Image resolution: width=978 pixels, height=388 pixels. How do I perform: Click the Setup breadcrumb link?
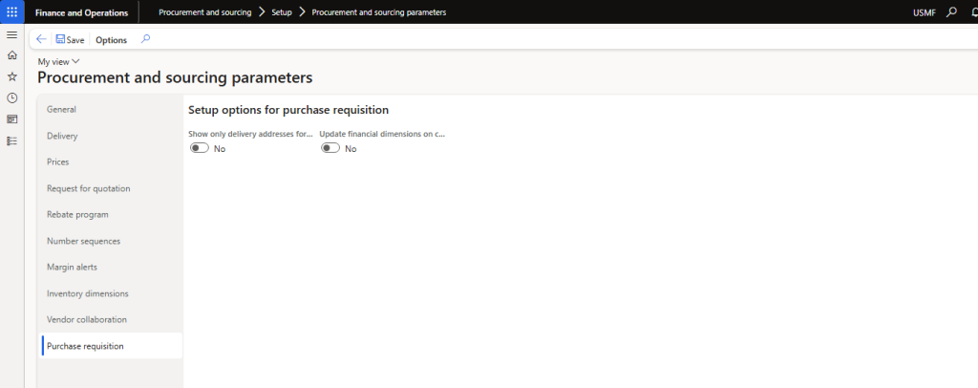point(282,12)
